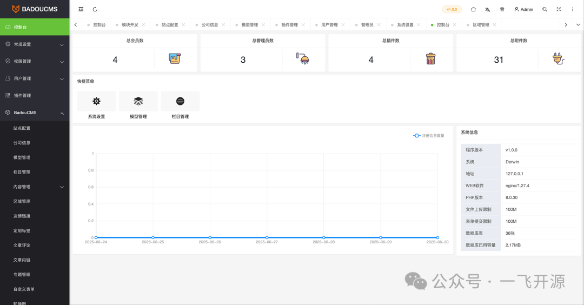Image resolution: width=584 pixels, height=305 pixels.
Task: Click the 8.0.30 PHP version value
Action: click(x=512, y=197)
